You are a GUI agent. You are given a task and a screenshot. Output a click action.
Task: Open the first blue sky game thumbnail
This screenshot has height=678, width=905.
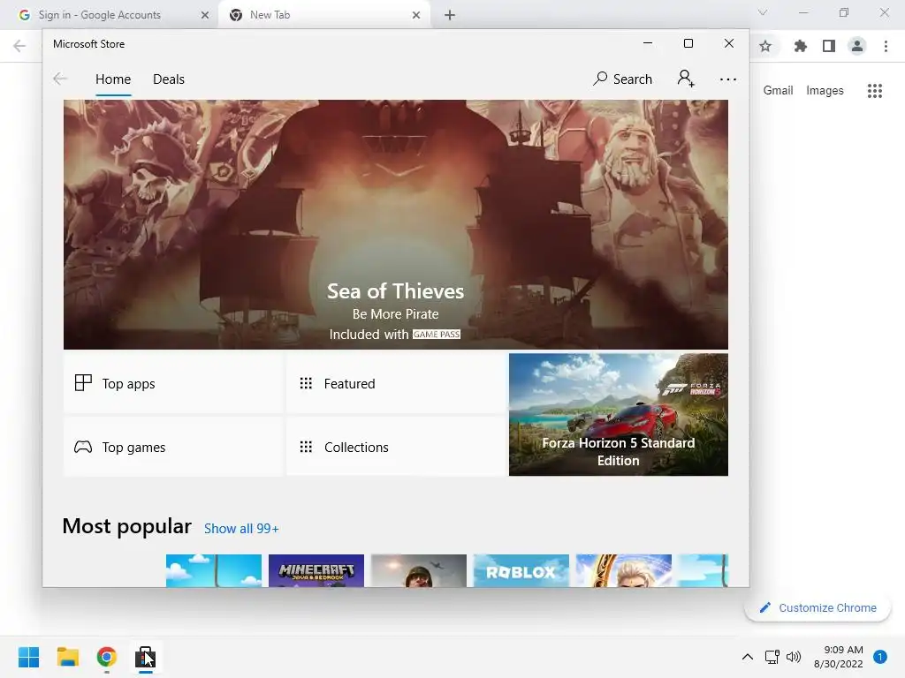pos(214,571)
